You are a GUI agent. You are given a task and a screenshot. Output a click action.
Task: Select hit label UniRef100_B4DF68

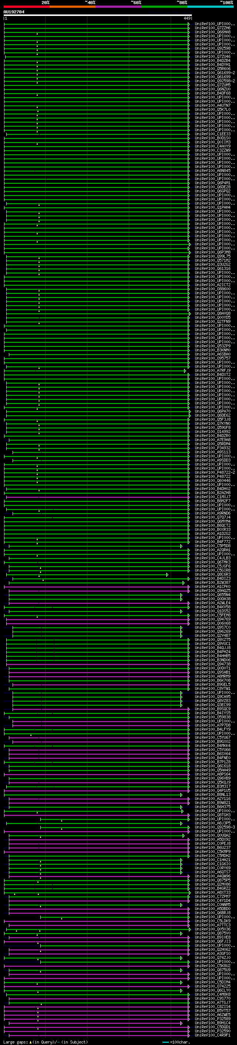[213, 93]
